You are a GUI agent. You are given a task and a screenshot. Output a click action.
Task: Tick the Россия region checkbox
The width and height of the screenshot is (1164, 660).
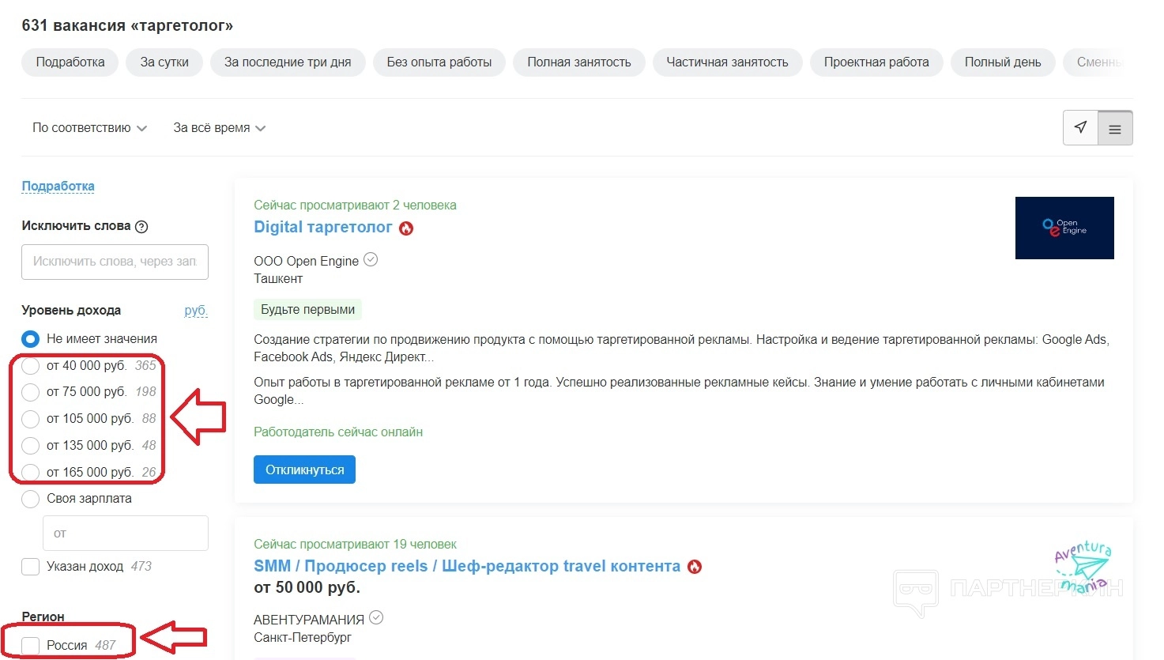coord(31,645)
